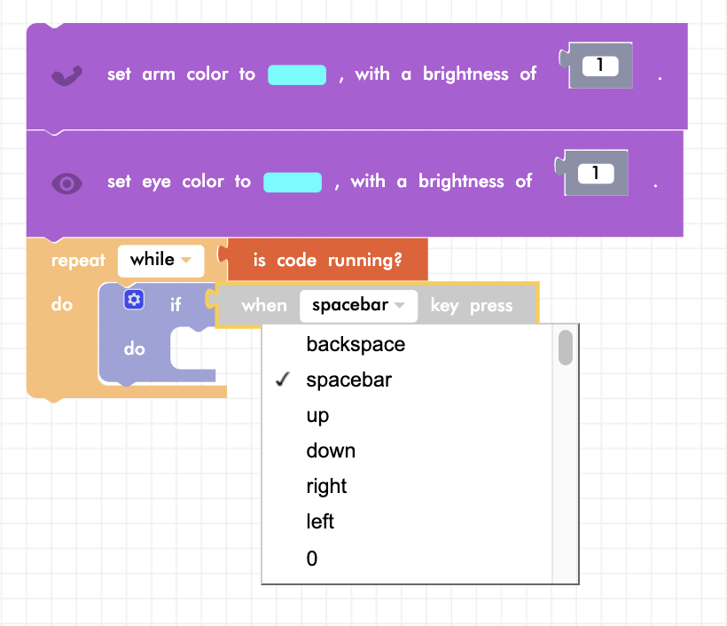Choose the down key option
The width and height of the screenshot is (727, 626).
[331, 451]
